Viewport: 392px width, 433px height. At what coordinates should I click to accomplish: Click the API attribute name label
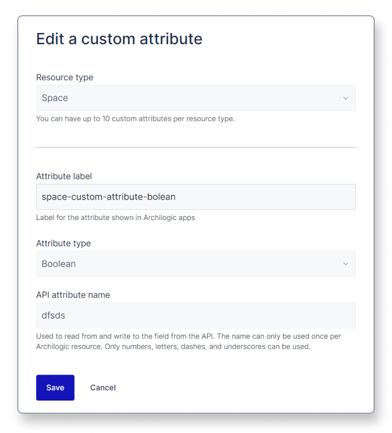coord(72,295)
